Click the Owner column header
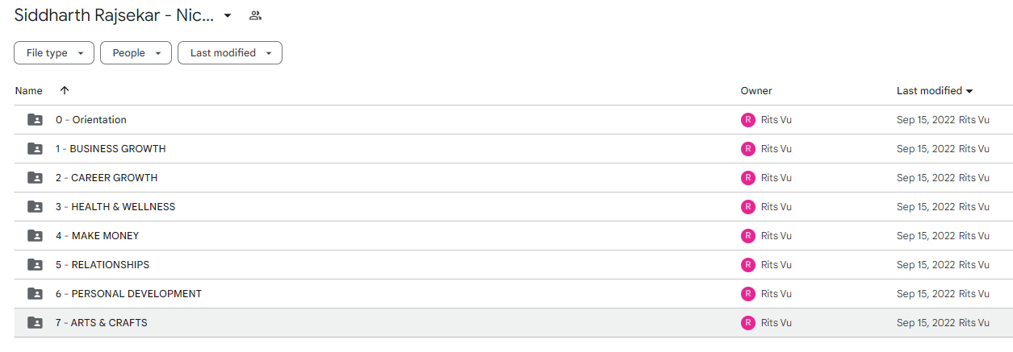1013x352 pixels. (756, 91)
